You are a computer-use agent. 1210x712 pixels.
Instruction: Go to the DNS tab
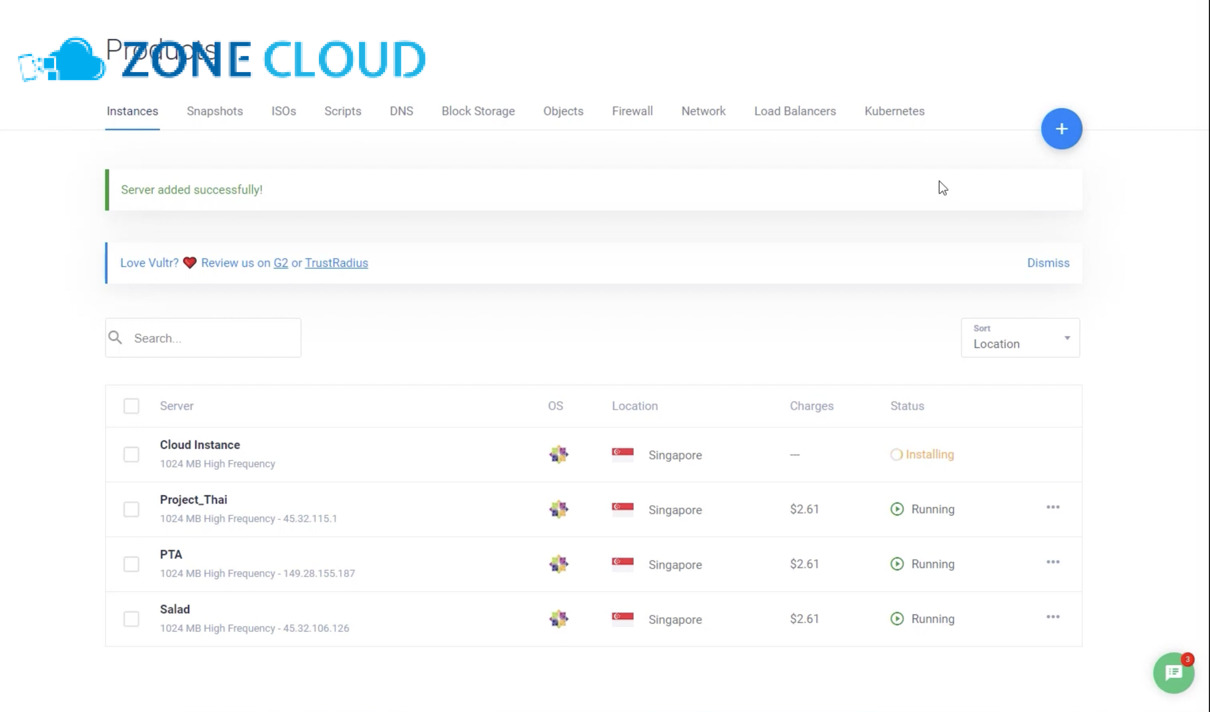[401, 111]
